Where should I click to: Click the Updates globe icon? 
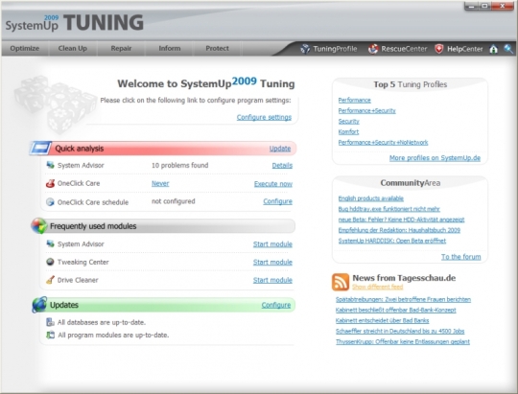click(39, 305)
